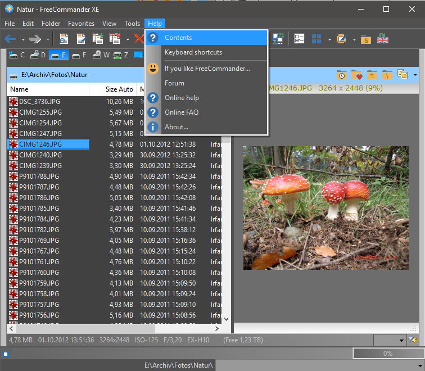
Task: Click the Forward arrow toolbar icon
Action: click(35, 39)
